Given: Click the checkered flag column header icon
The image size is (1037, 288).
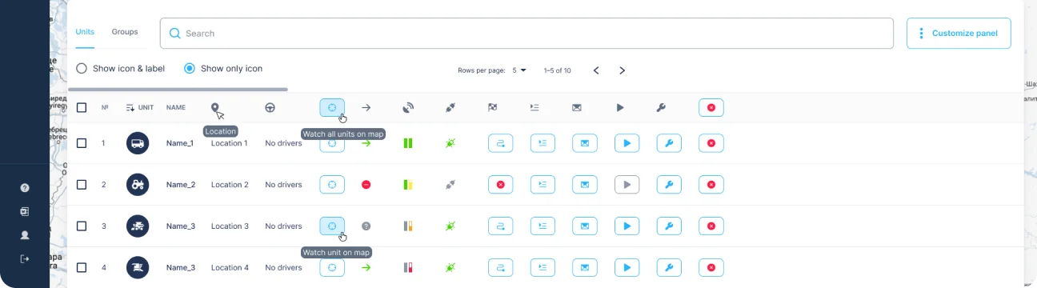Looking at the screenshot, I should pos(492,107).
